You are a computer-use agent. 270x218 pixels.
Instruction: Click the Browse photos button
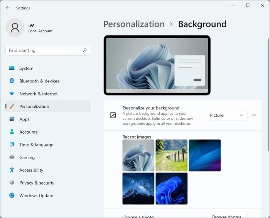[226, 215]
